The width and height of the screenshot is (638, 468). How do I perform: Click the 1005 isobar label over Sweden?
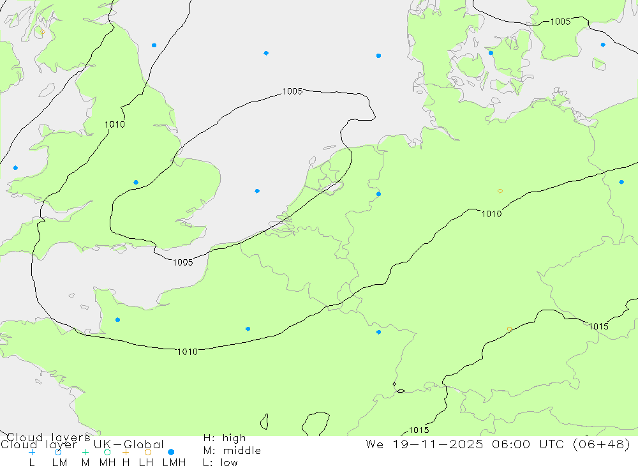[x=560, y=22]
